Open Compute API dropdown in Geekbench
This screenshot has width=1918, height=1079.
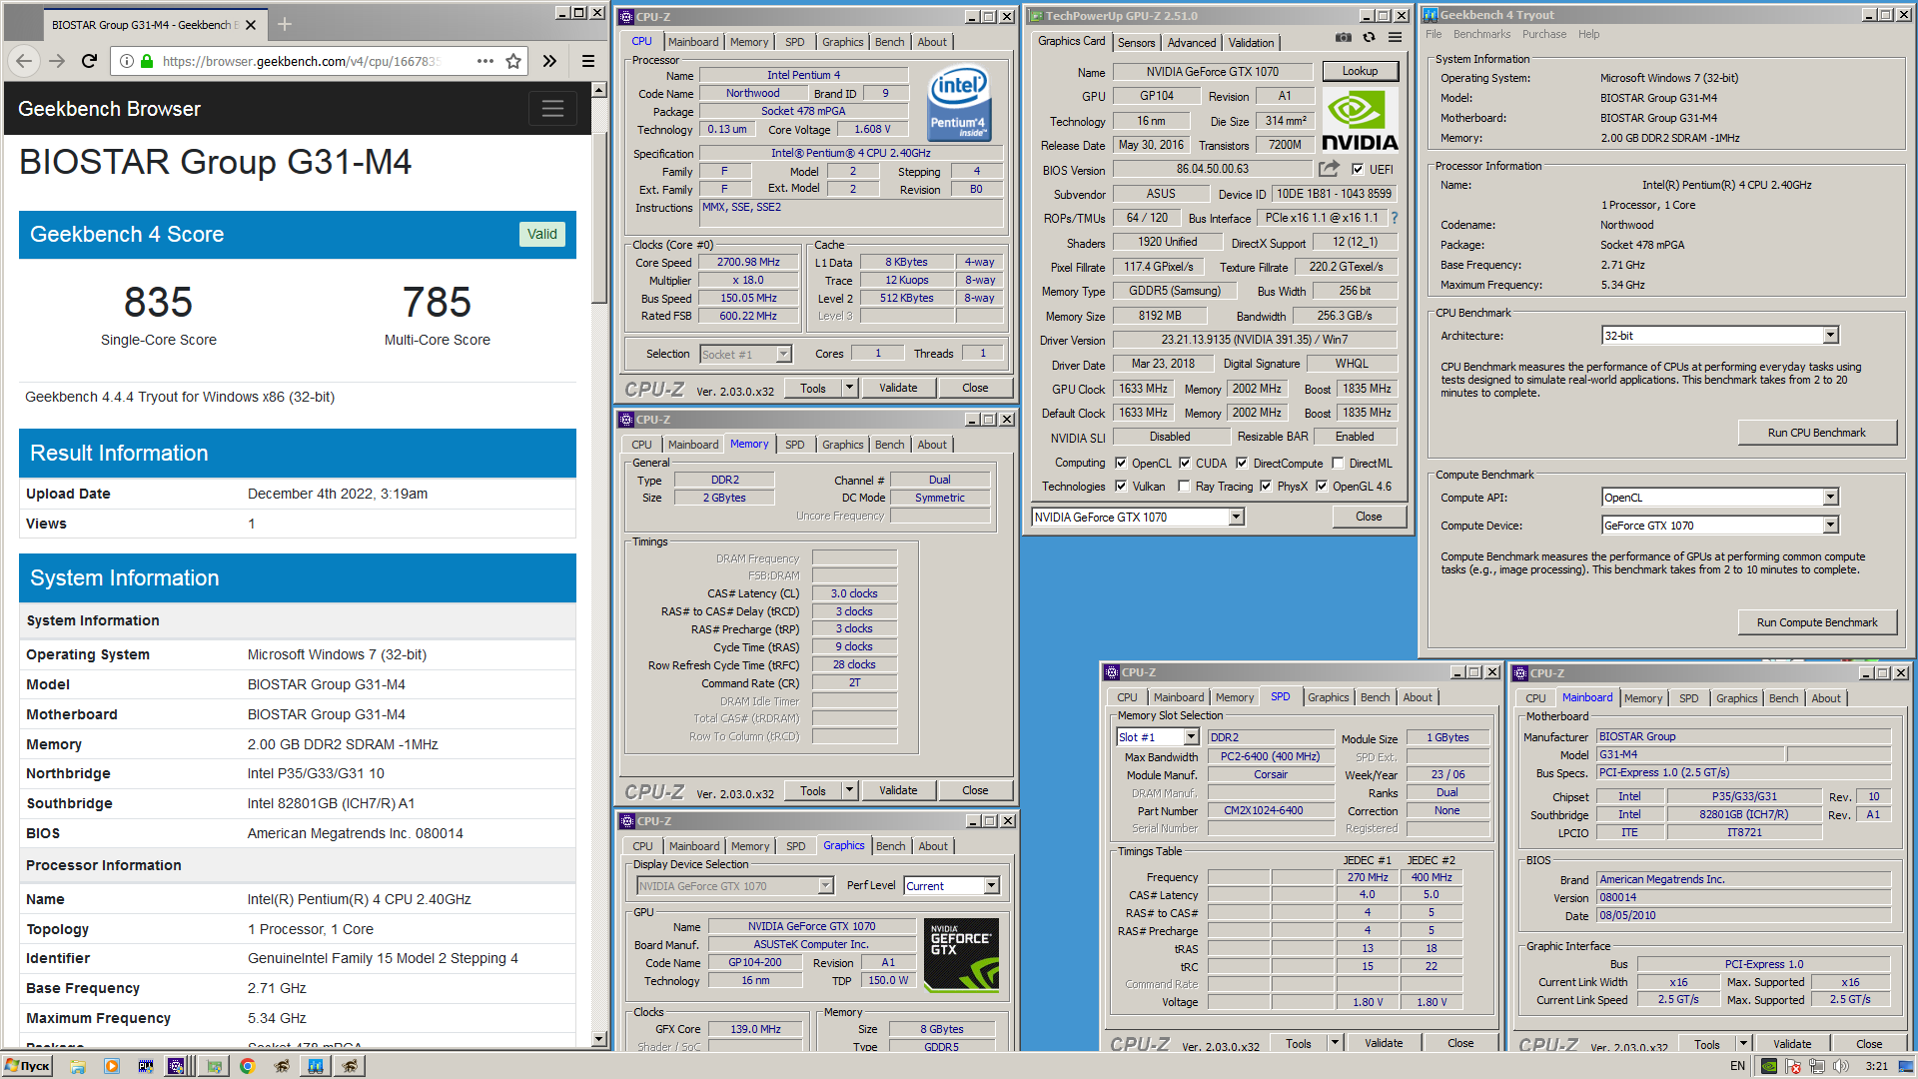point(1830,497)
